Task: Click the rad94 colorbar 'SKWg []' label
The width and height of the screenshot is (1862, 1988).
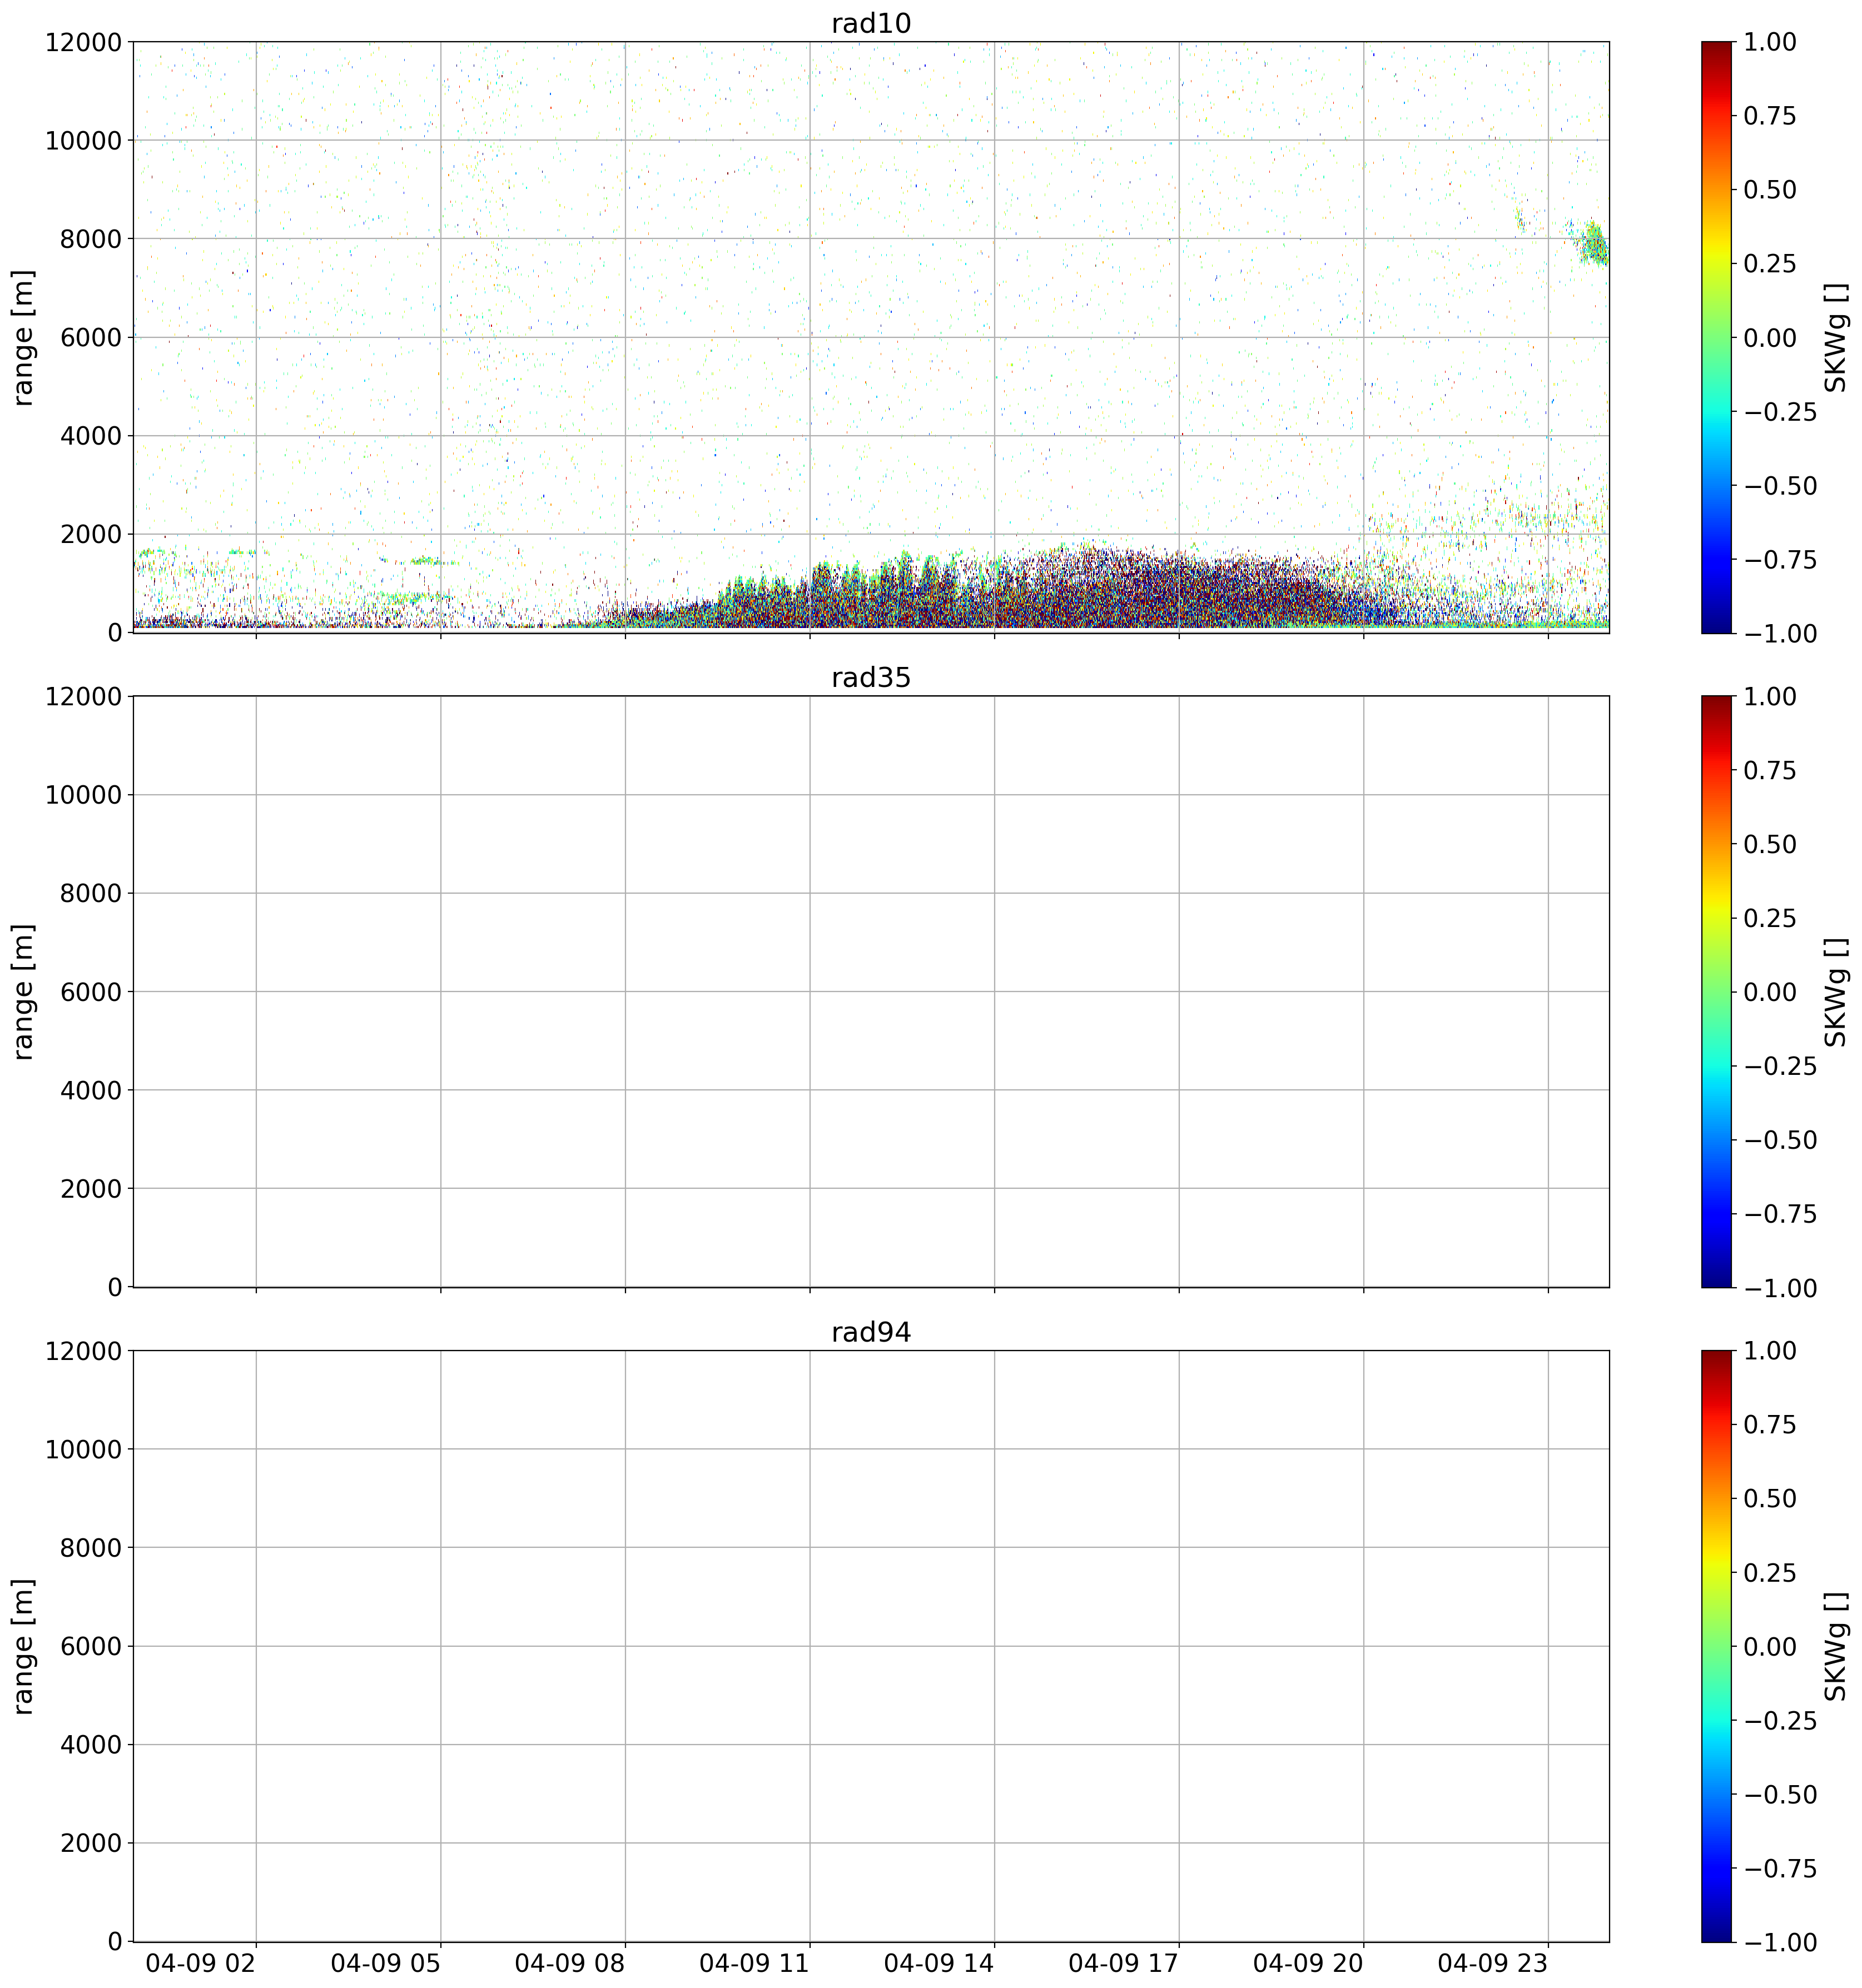Action: 1835,1646
